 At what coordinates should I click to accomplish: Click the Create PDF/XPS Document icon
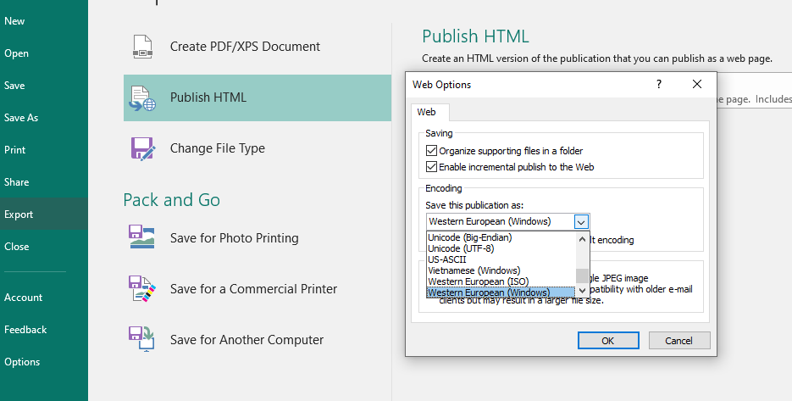143,47
